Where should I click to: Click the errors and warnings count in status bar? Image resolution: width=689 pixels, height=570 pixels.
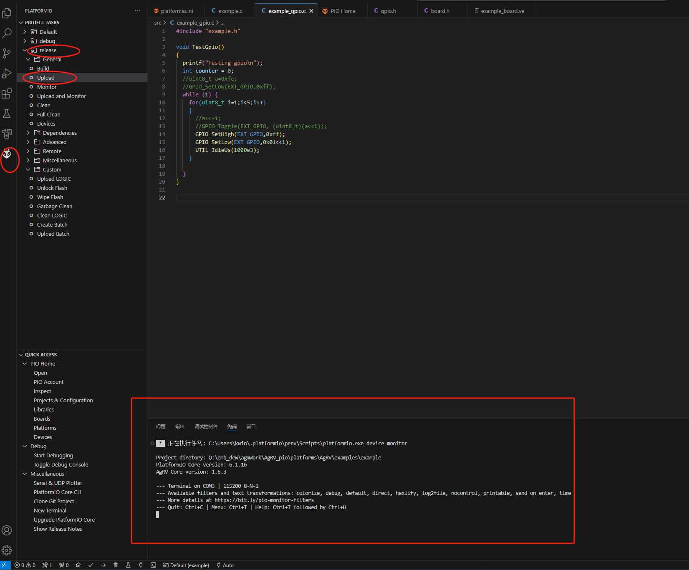(x=25, y=565)
